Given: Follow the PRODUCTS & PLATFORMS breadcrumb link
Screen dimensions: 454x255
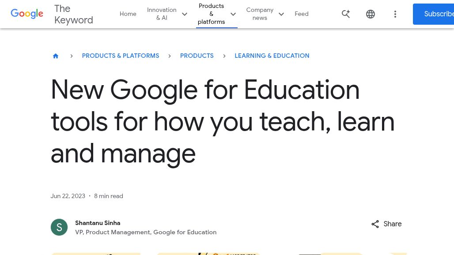Looking at the screenshot, I should 121,56.
